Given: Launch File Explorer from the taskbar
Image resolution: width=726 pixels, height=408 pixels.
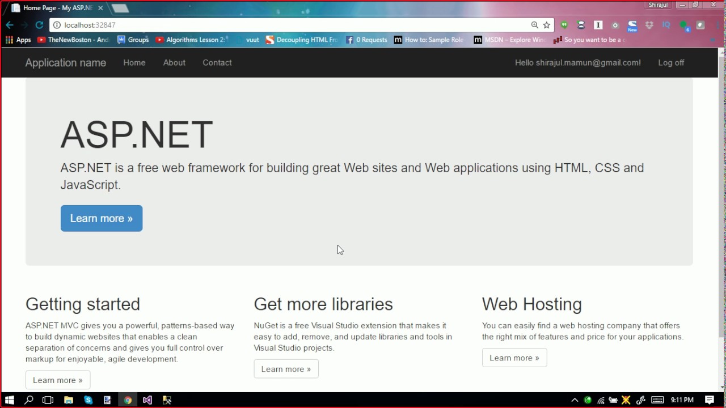Looking at the screenshot, I should point(69,400).
